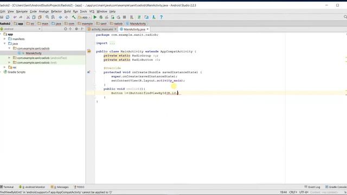Screen dimensions: 347x195
Task: Click the SDK Manager download icon
Action: (154, 17)
